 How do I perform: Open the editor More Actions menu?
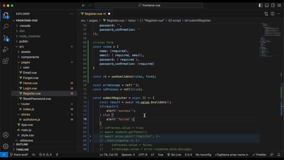(279, 14)
